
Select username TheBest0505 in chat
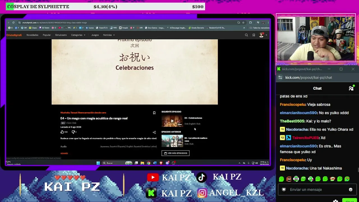pos(292,121)
